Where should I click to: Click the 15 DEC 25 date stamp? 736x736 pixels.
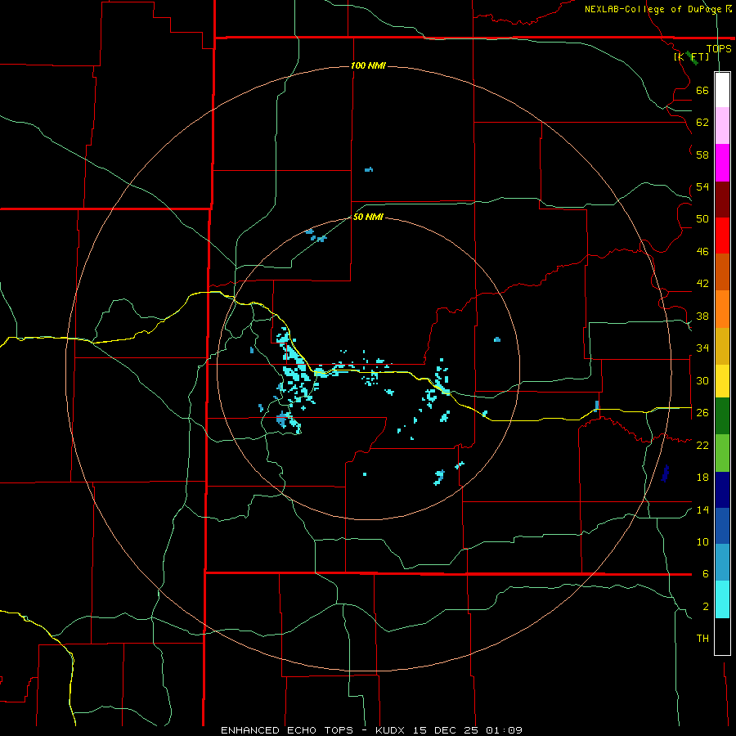click(447, 730)
